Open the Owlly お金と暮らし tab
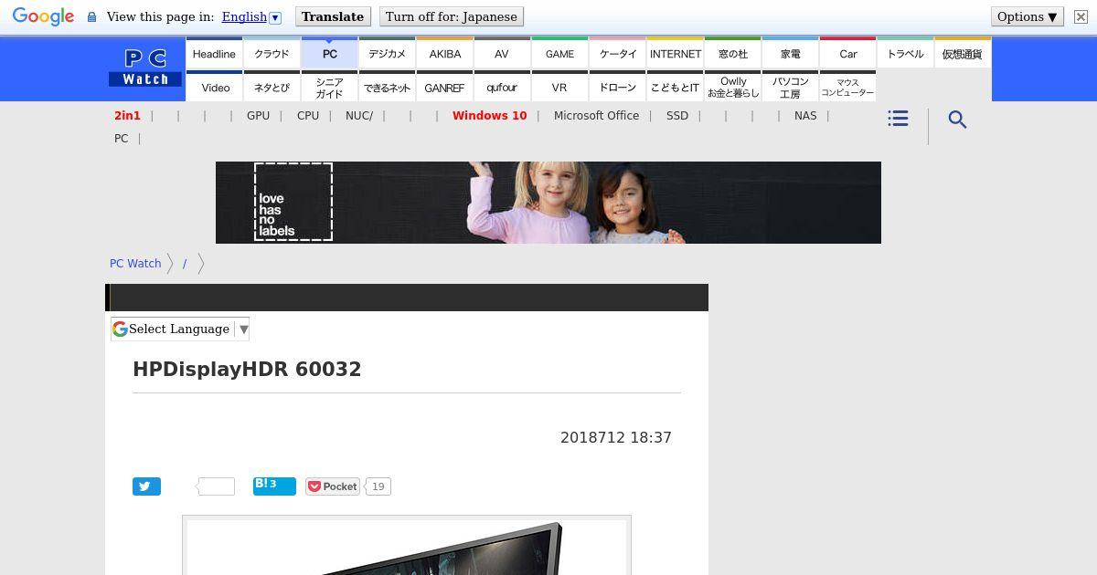Image resolution: width=1097 pixels, height=575 pixels. 733,87
